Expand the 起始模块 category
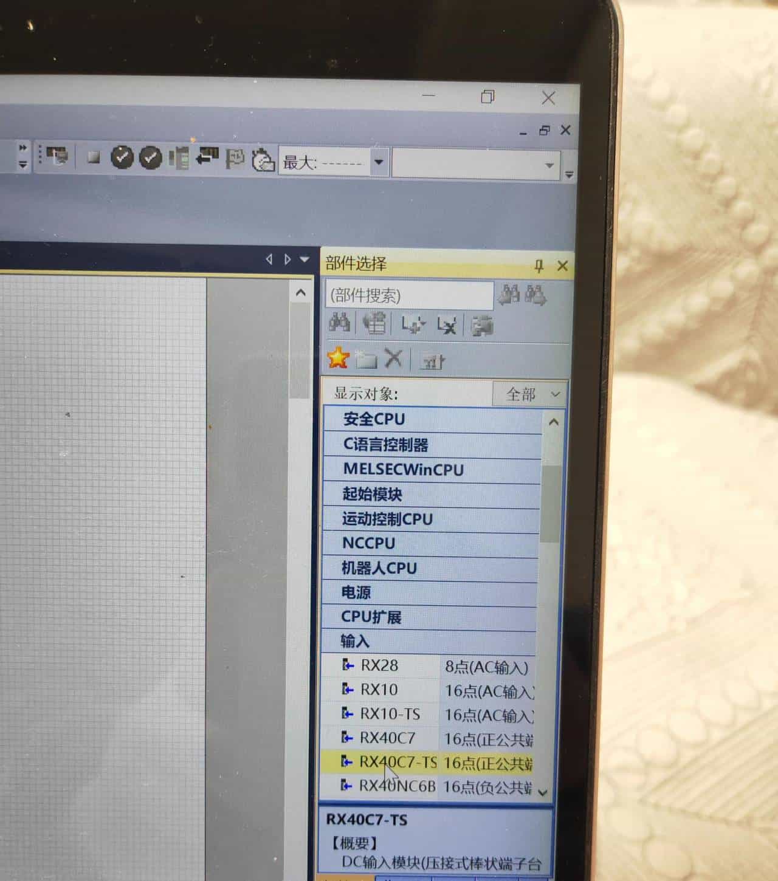The image size is (778, 881). [431, 495]
